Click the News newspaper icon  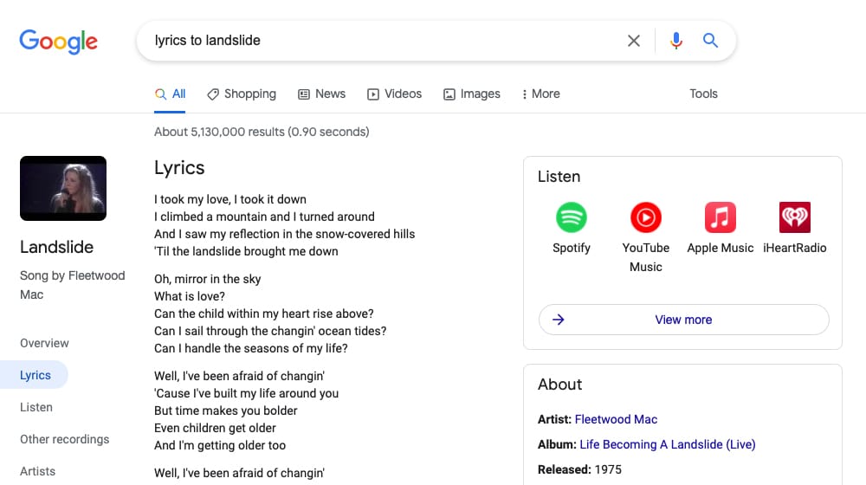point(304,94)
